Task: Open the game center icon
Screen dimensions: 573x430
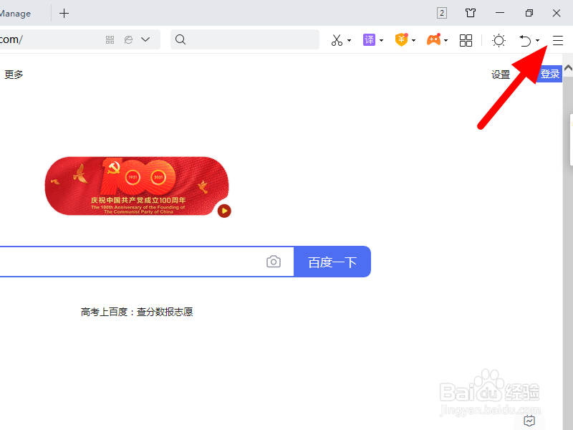Action: coord(433,41)
